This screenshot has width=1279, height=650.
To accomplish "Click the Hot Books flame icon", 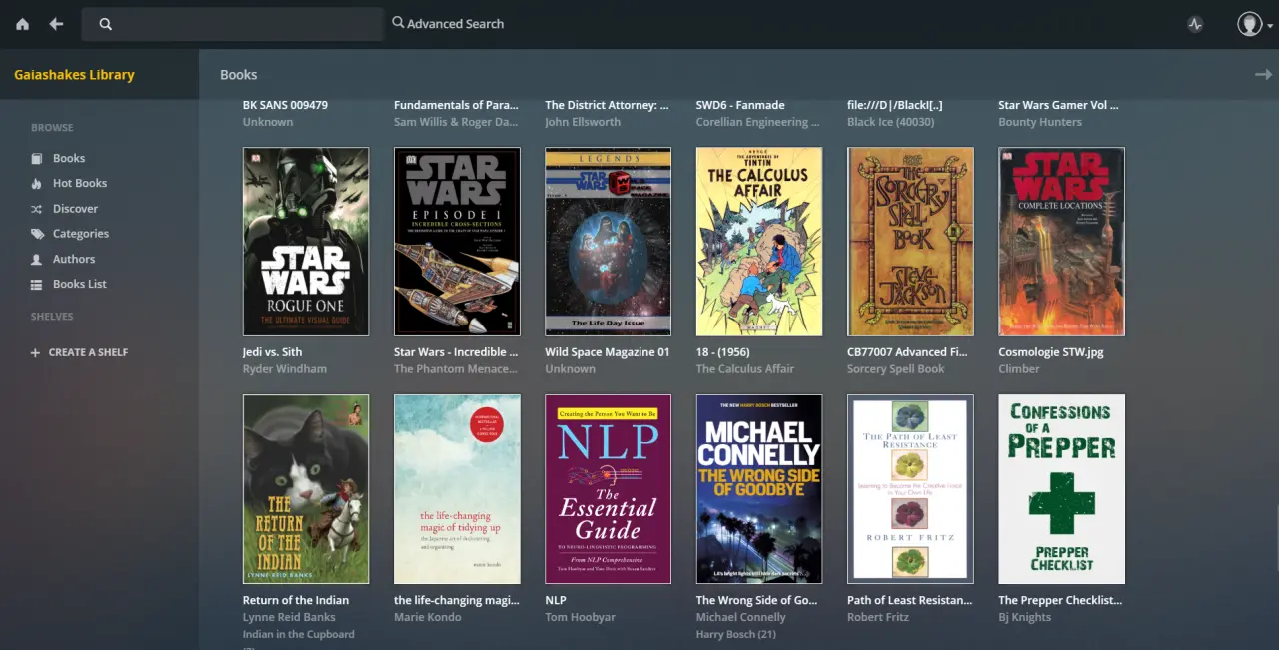I will (x=37, y=183).
